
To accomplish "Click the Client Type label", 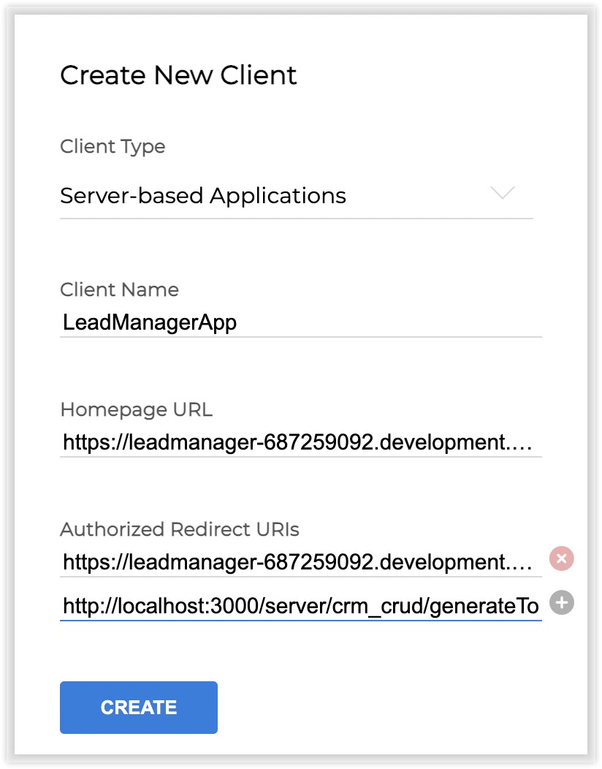I will (x=113, y=146).
